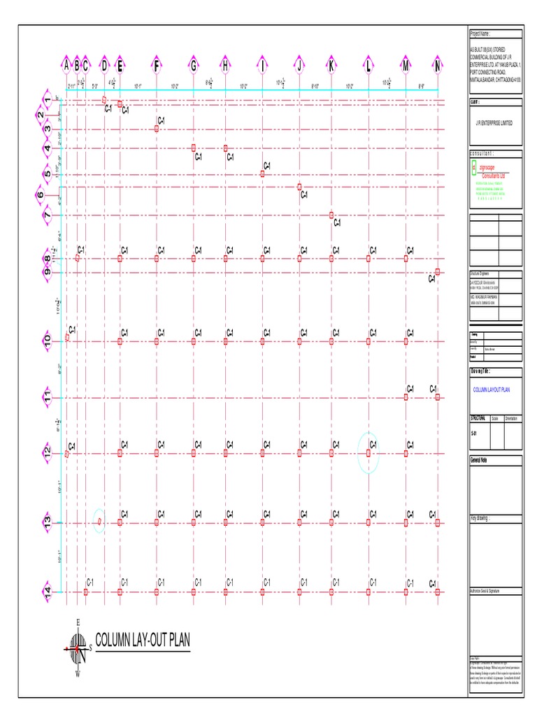Click grid bubble K on the top axis
537x716 pixels.
331,66
